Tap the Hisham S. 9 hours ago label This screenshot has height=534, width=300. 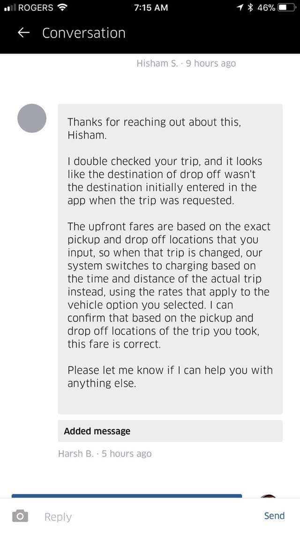[186, 63]
